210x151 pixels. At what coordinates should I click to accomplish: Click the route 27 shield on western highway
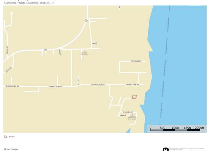46,50
